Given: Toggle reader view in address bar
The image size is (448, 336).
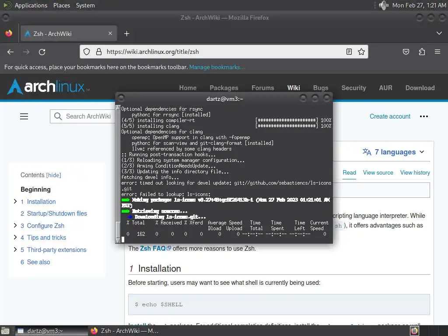Looking at the screenshot, I should click(x=349, y=52).
